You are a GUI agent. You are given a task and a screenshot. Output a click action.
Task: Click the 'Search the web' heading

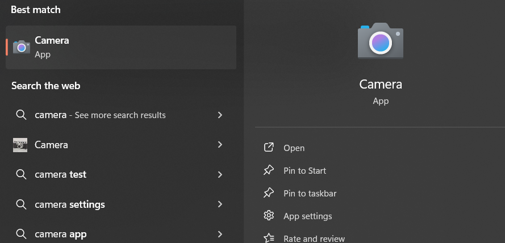46,86
